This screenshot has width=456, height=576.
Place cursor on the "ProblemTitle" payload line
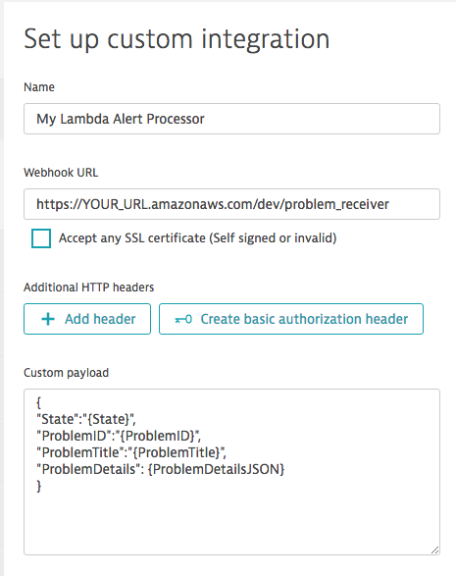[131, 452]
